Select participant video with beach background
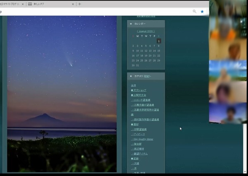This screenshot has width=248, height=176. click(x=228, y=71)
